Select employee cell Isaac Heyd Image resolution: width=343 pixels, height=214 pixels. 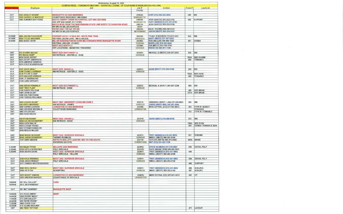coord(35,41)
